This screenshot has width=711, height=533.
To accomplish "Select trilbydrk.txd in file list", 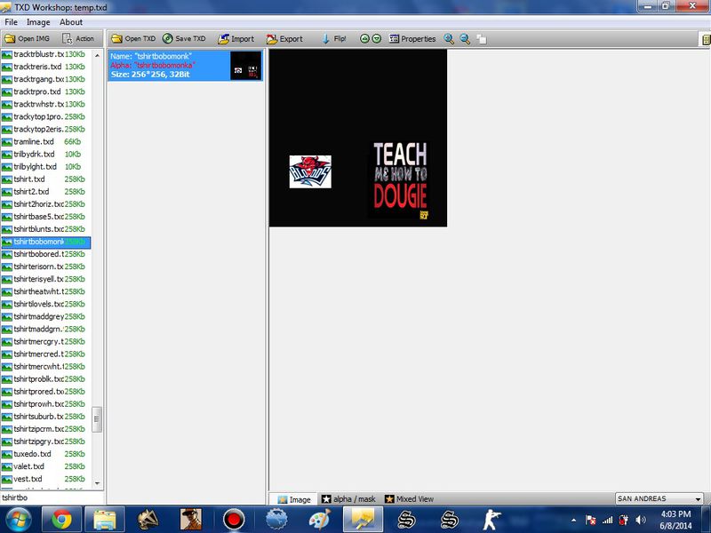I will pyautogui.click(x=46, y=154).
